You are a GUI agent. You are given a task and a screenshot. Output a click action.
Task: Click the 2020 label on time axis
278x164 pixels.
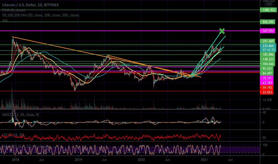point(141,160)
